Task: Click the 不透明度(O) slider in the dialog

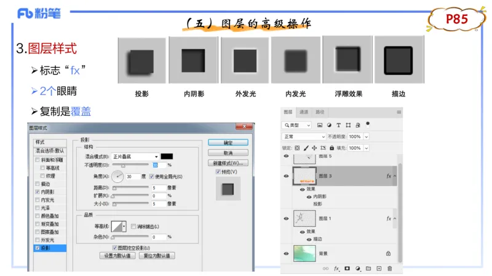Action: pyautogui.click(x=130, y=165)
